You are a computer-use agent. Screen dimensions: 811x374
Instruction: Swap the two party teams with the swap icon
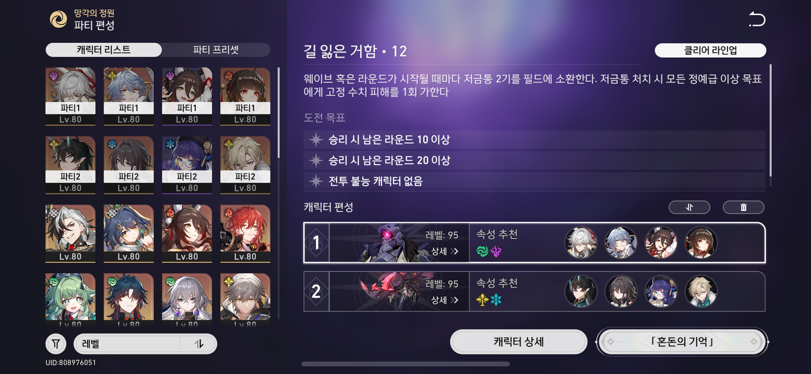point(689,207)
